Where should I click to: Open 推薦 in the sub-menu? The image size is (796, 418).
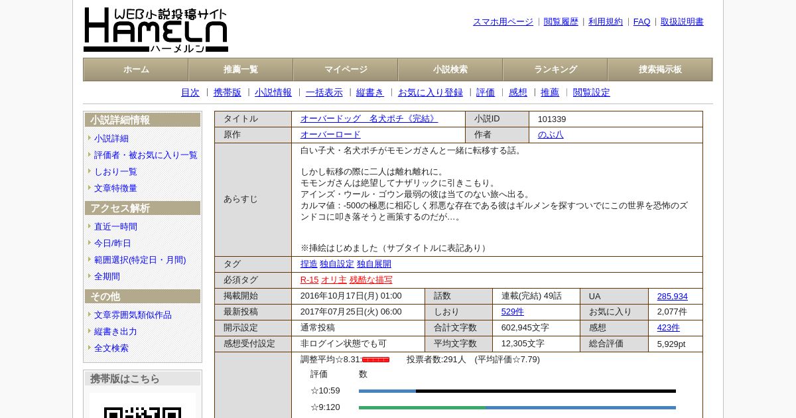tap(550, 93)
